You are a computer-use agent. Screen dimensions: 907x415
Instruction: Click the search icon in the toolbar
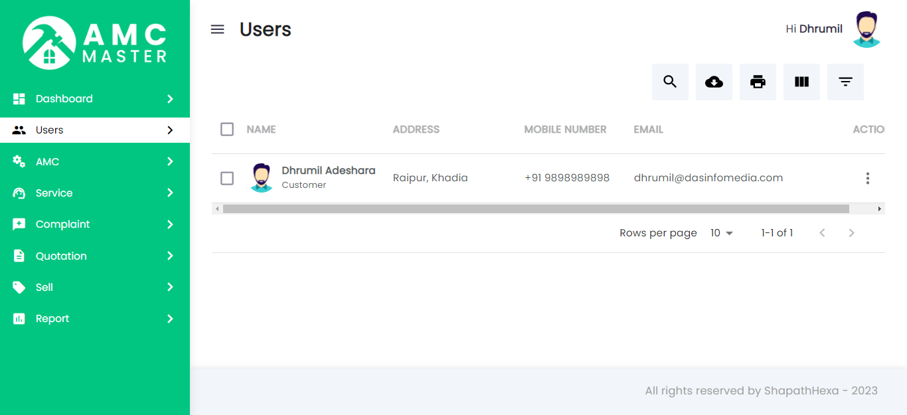point(670,82)
